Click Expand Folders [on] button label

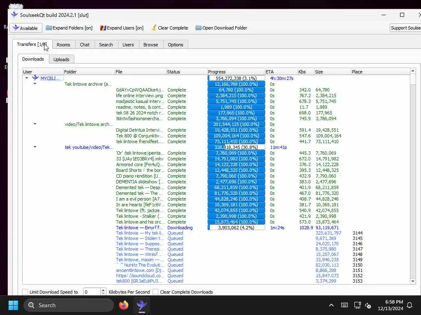(72, 28)
